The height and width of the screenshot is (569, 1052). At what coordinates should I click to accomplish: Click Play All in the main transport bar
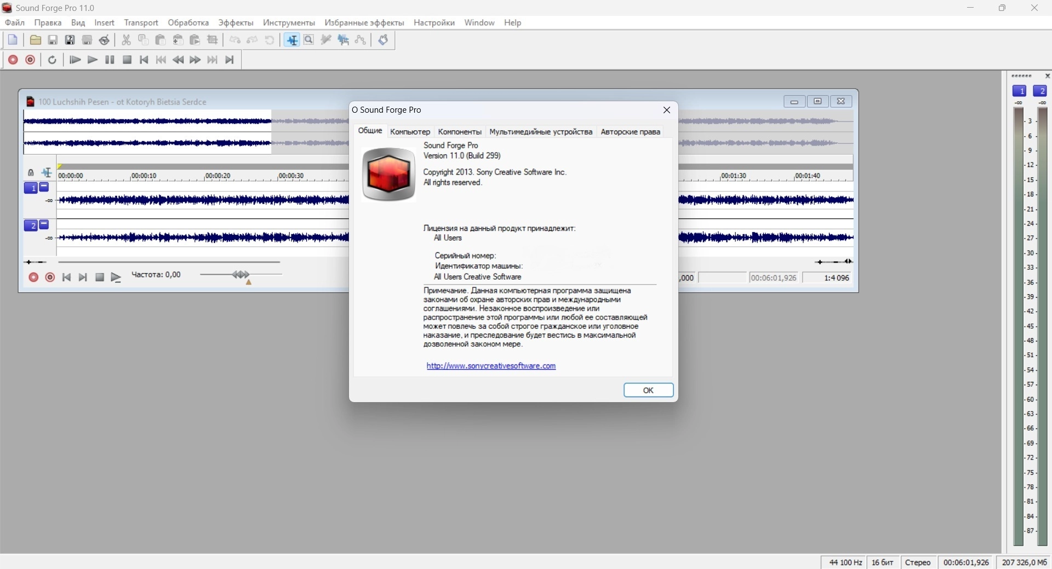click(76, 60)
